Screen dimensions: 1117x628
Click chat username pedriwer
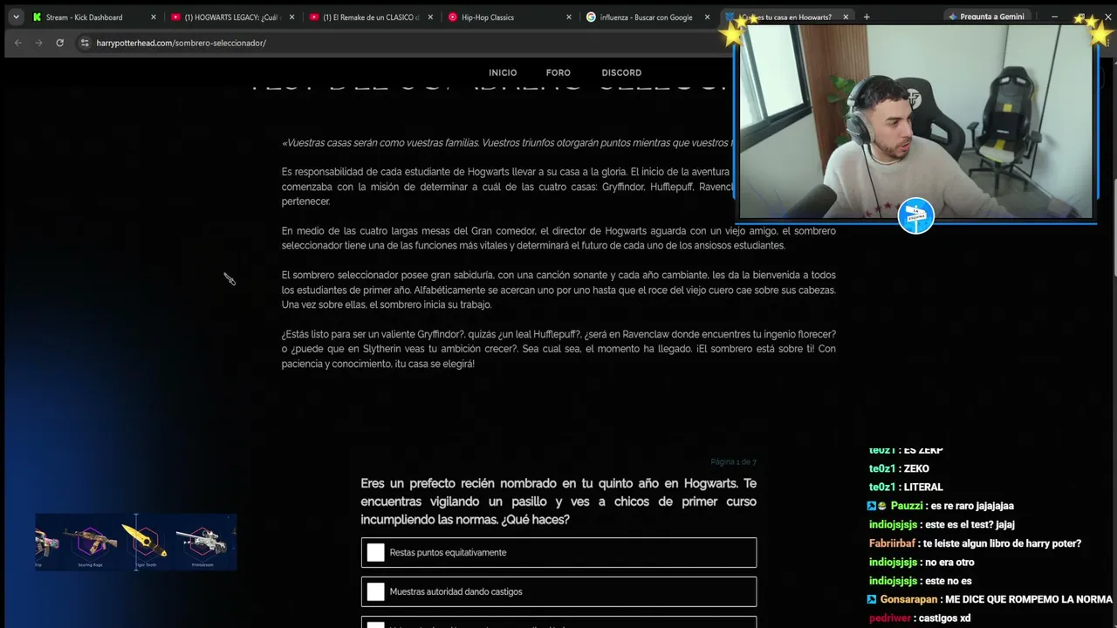click(890, 618)
